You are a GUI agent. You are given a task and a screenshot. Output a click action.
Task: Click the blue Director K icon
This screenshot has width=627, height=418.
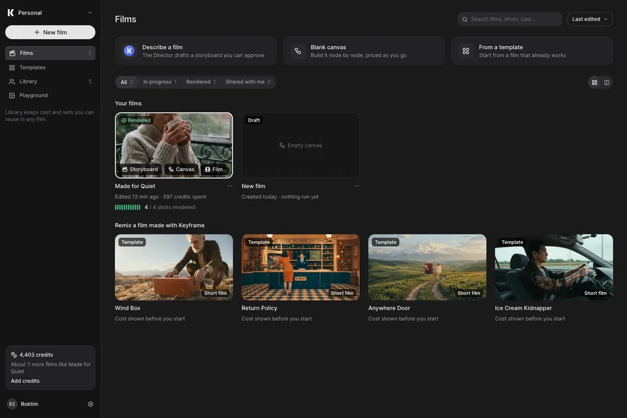(129, 51)
